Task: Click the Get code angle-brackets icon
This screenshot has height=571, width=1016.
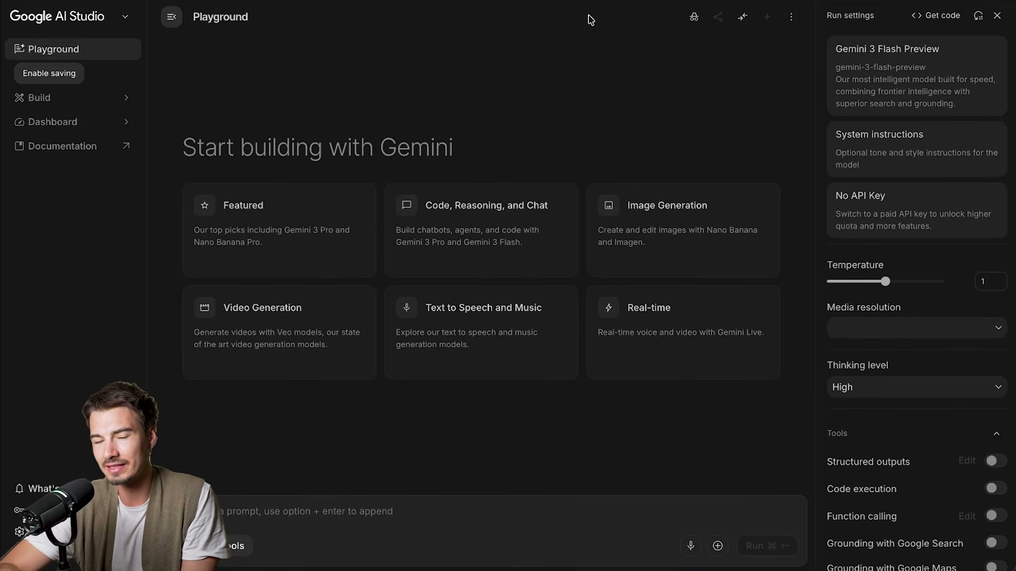Action: pyautogui.click(x=917, y=15)
